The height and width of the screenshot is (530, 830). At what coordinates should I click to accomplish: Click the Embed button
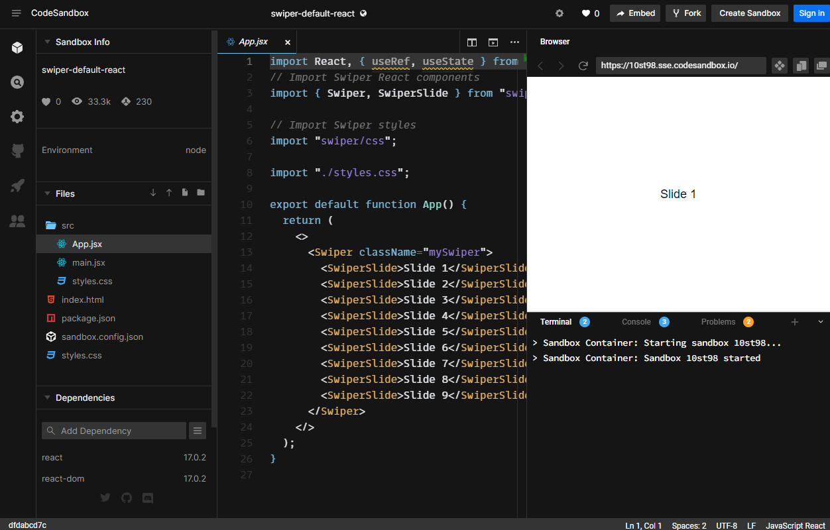click(635, 13)
